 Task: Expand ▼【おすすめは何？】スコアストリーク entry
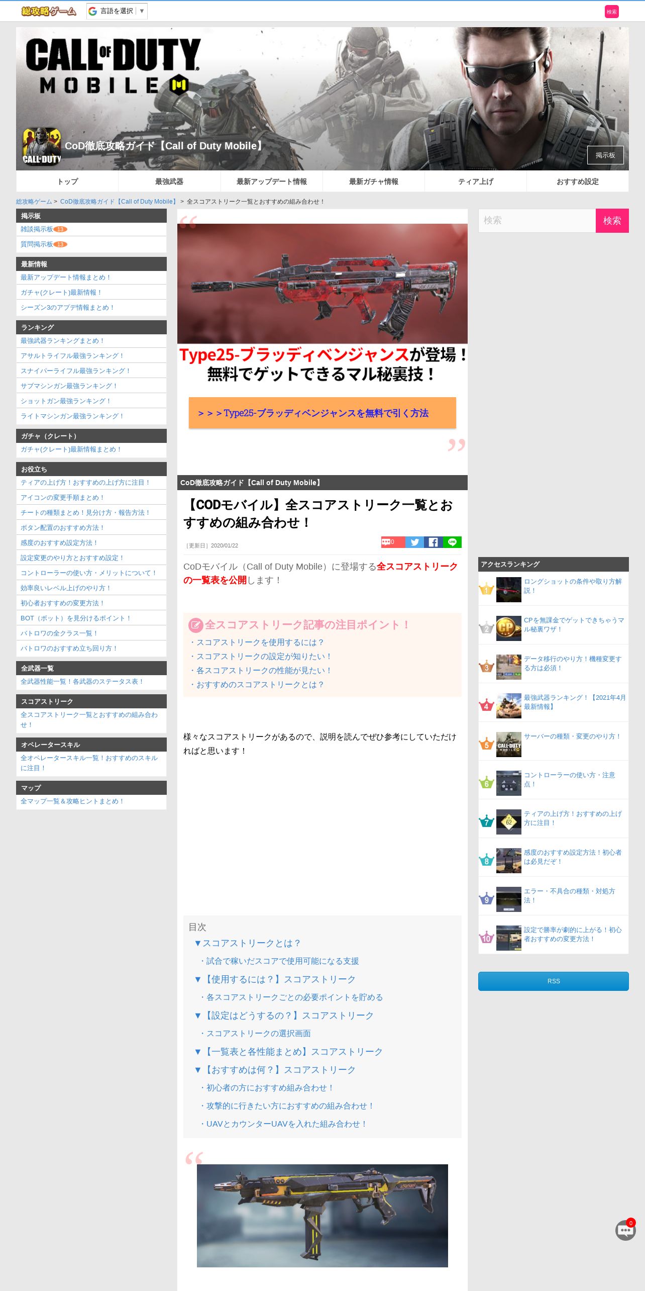[x=275, y=1070]
